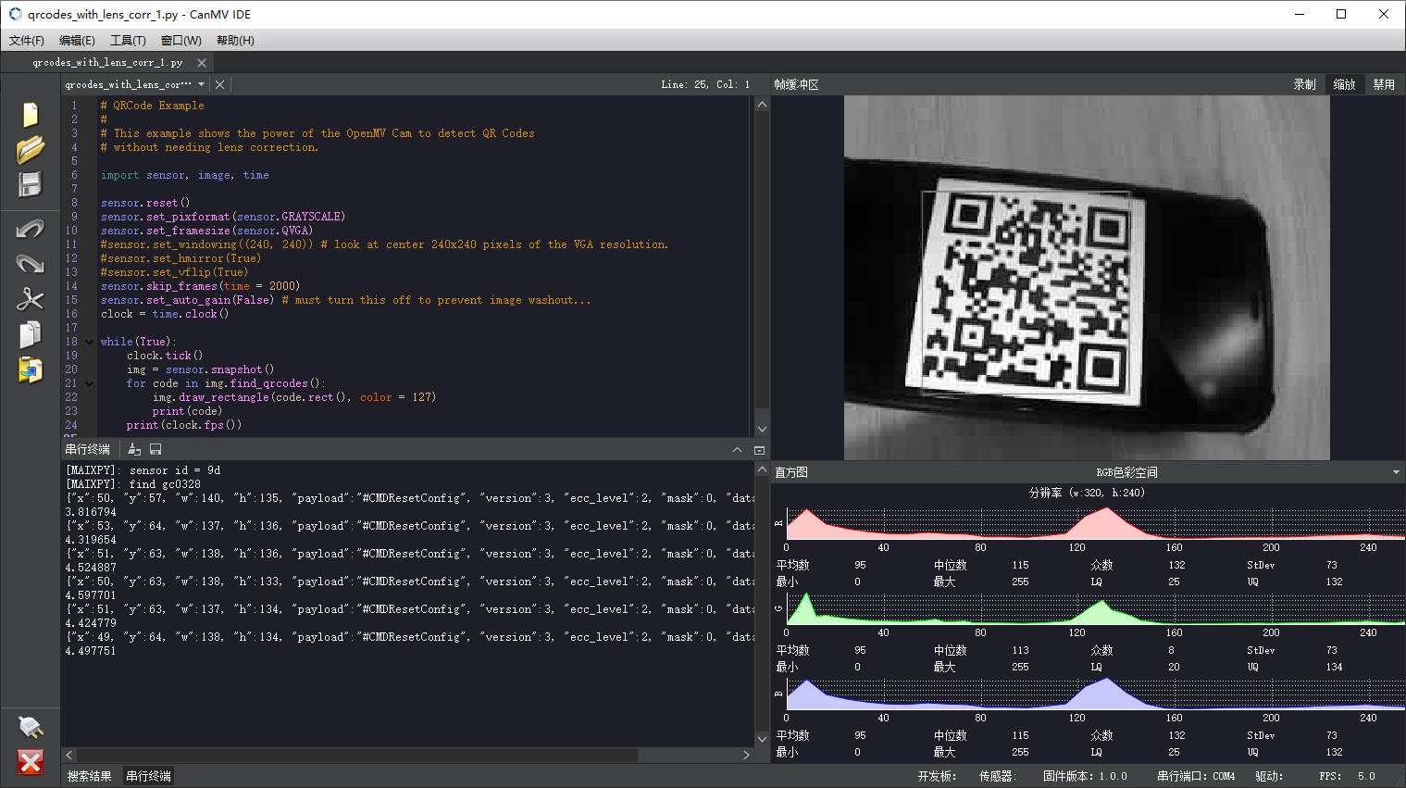This screenshot has width=1406, height=788.
Task: Collapse the while(True) code fold
Action: click(x=90, y=342)
